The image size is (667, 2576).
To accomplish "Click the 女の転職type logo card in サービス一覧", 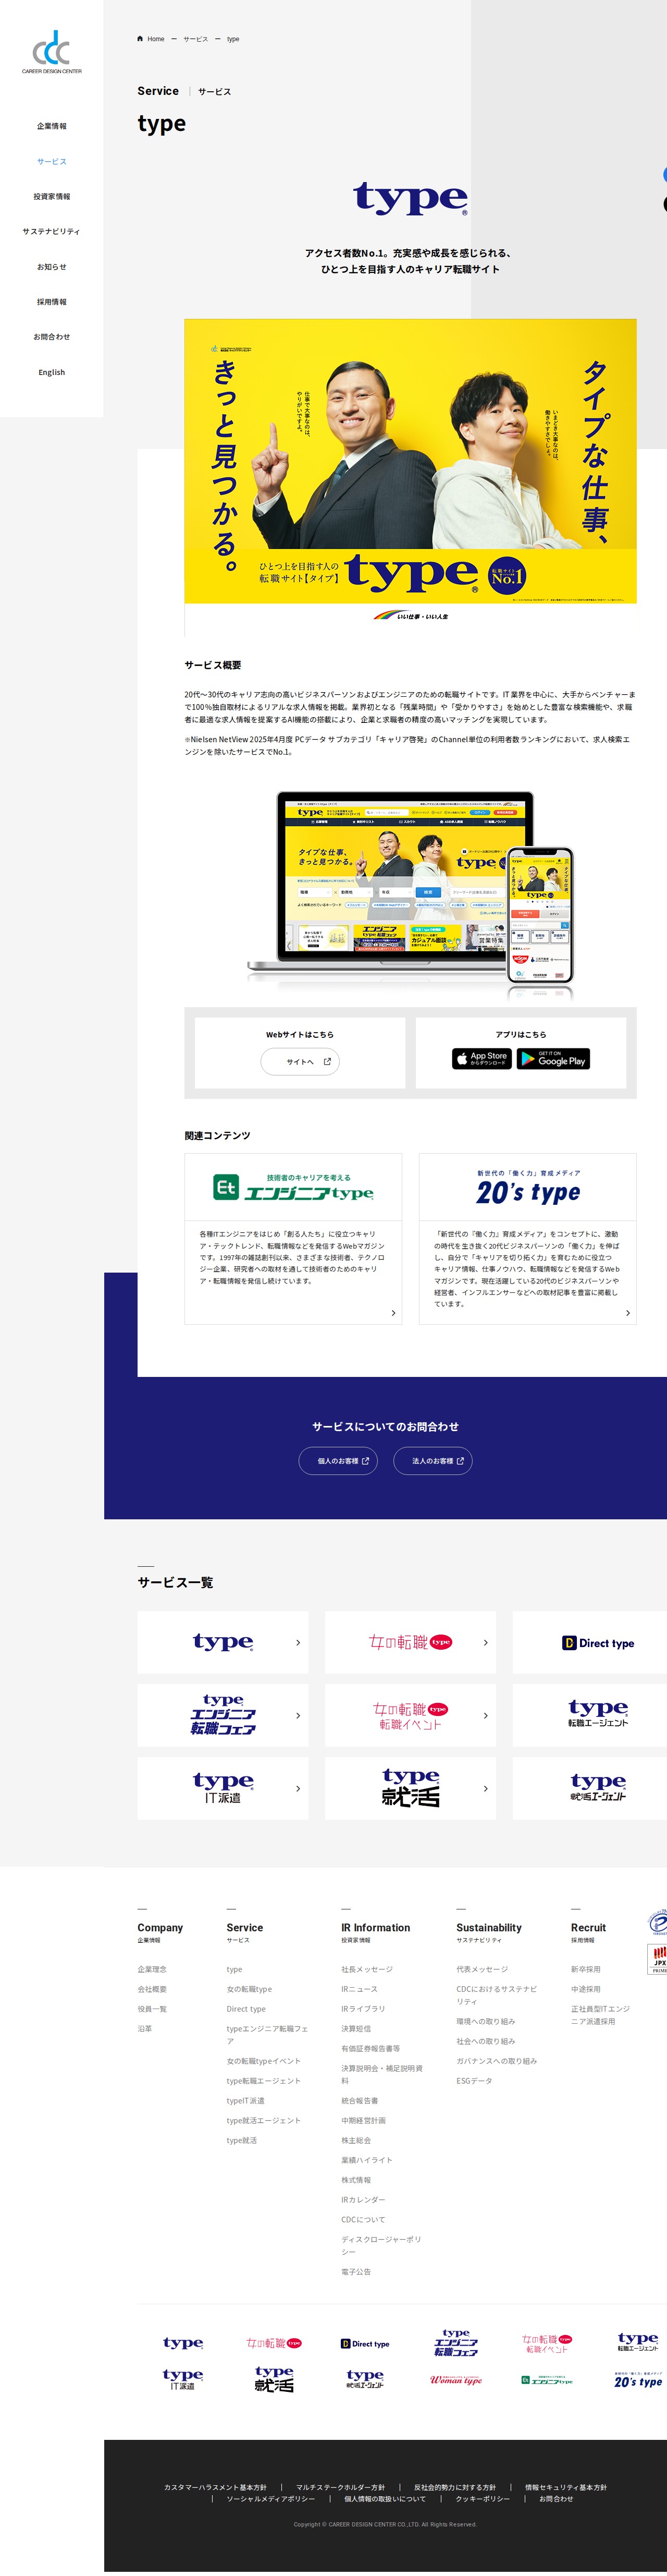I will click(x=411, y=1642).
